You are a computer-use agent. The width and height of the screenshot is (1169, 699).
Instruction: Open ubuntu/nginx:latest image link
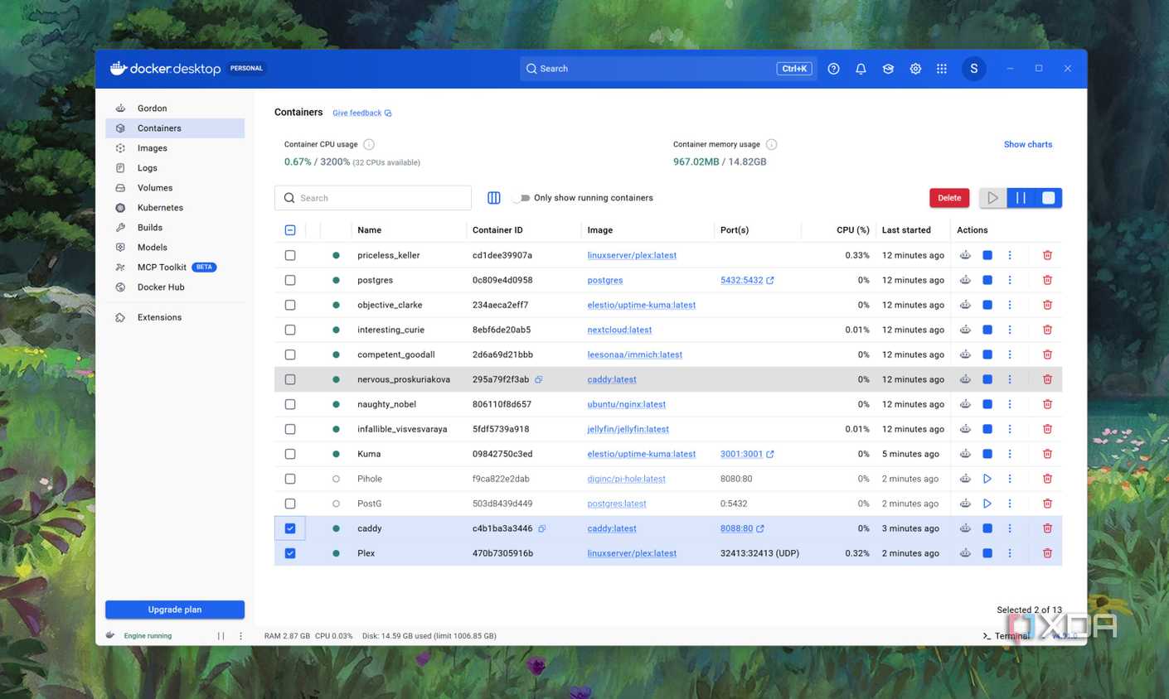(626, 404)
